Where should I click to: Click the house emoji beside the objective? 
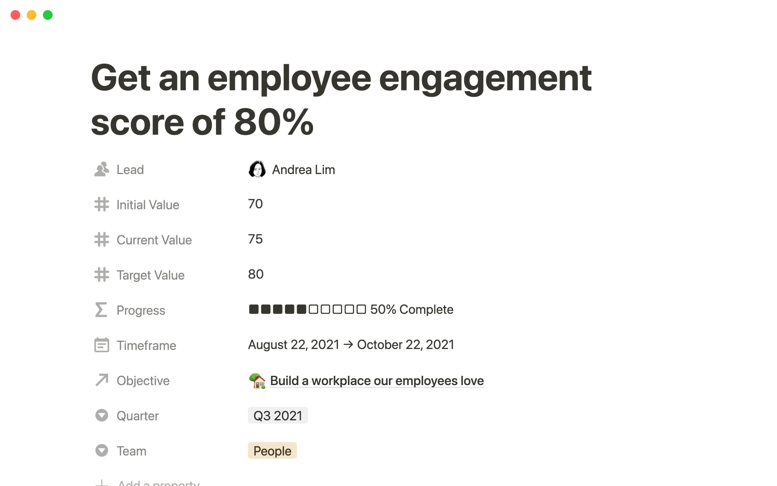257,381
